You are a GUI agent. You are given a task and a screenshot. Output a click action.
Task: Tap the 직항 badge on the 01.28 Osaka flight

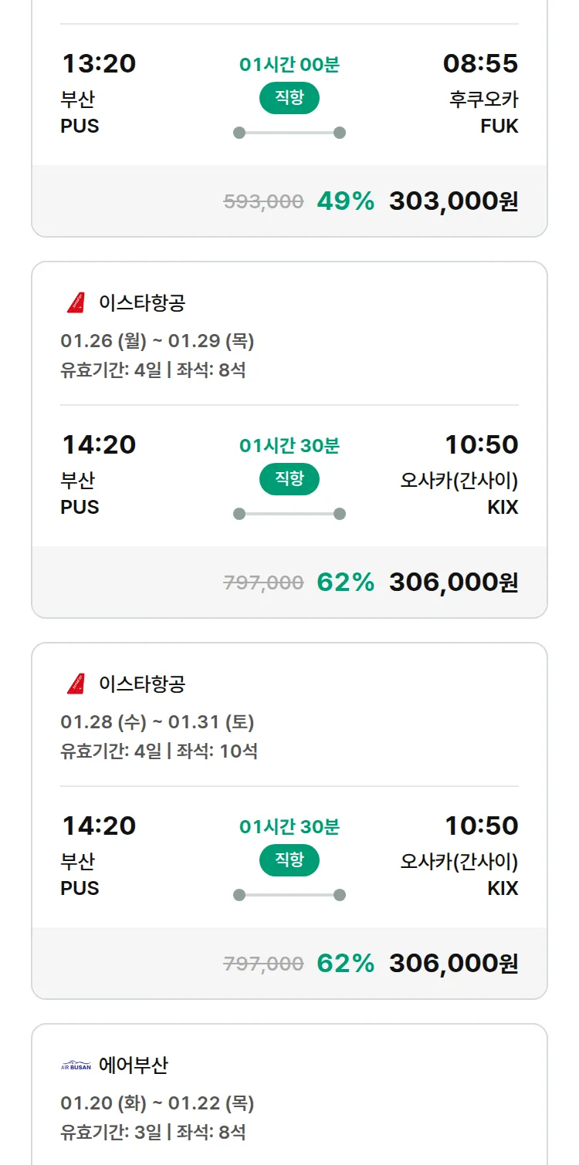click(x=289, y=860)
